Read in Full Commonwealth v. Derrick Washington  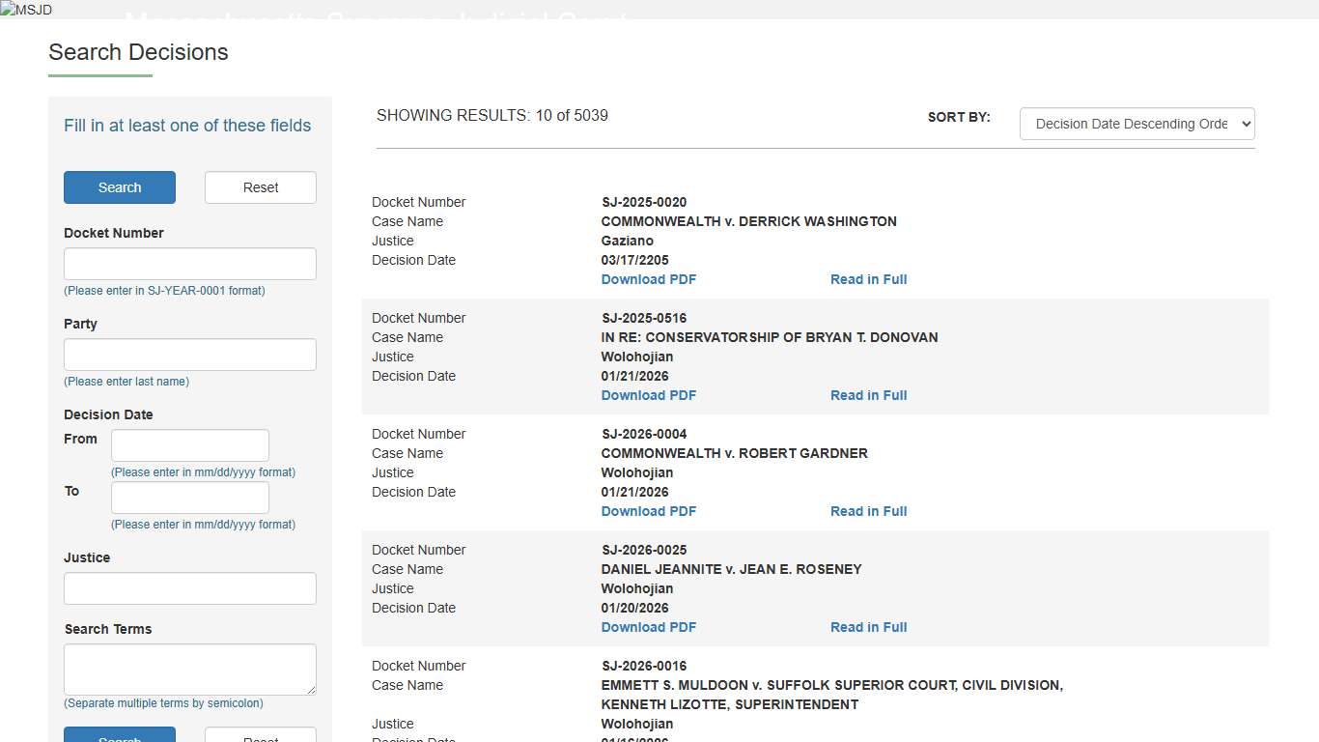868,279
